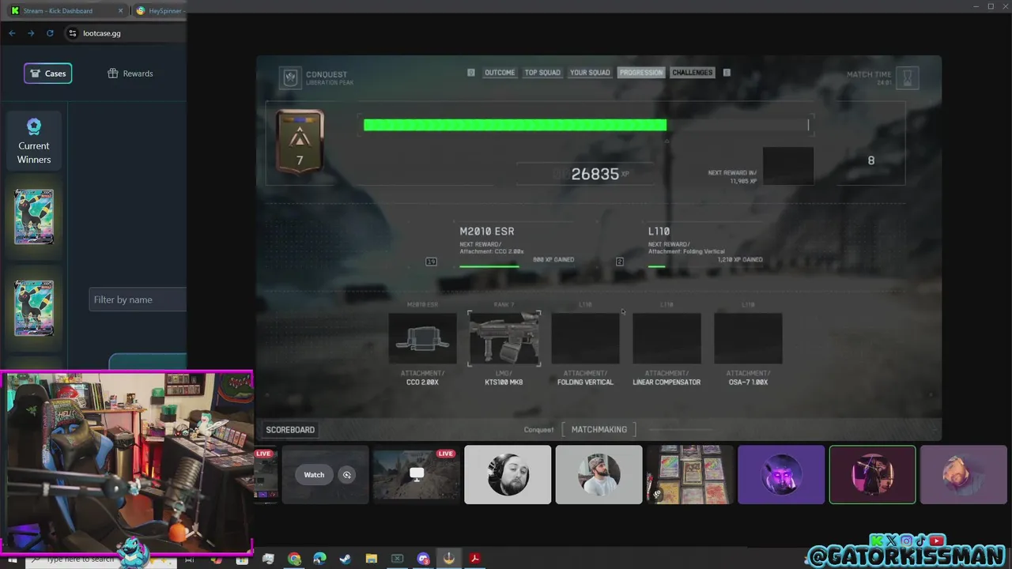Click the previous-tab key icon left of Outcome

[471, 73]
